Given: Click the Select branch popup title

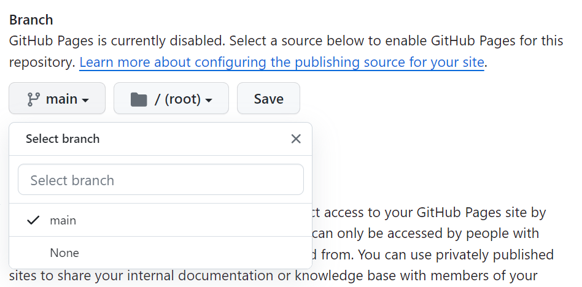Looking at the screenshot, I should (63, 139).
